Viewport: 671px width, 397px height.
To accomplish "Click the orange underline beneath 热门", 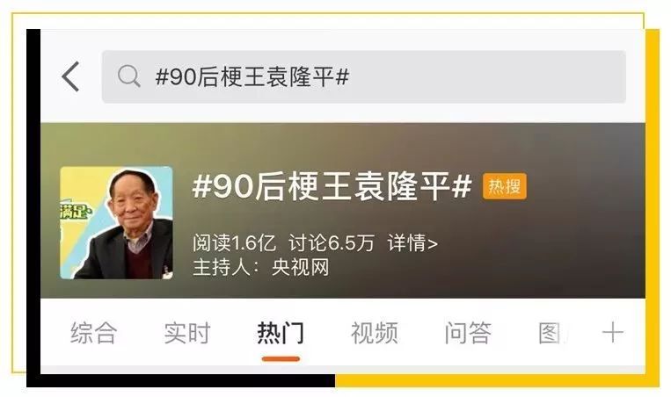I will point(281,358).
